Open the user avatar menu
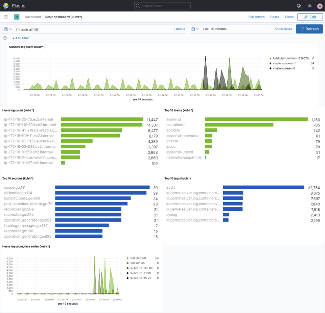Image resolution: width=325 pixels, height=313 pixels. 320,5
